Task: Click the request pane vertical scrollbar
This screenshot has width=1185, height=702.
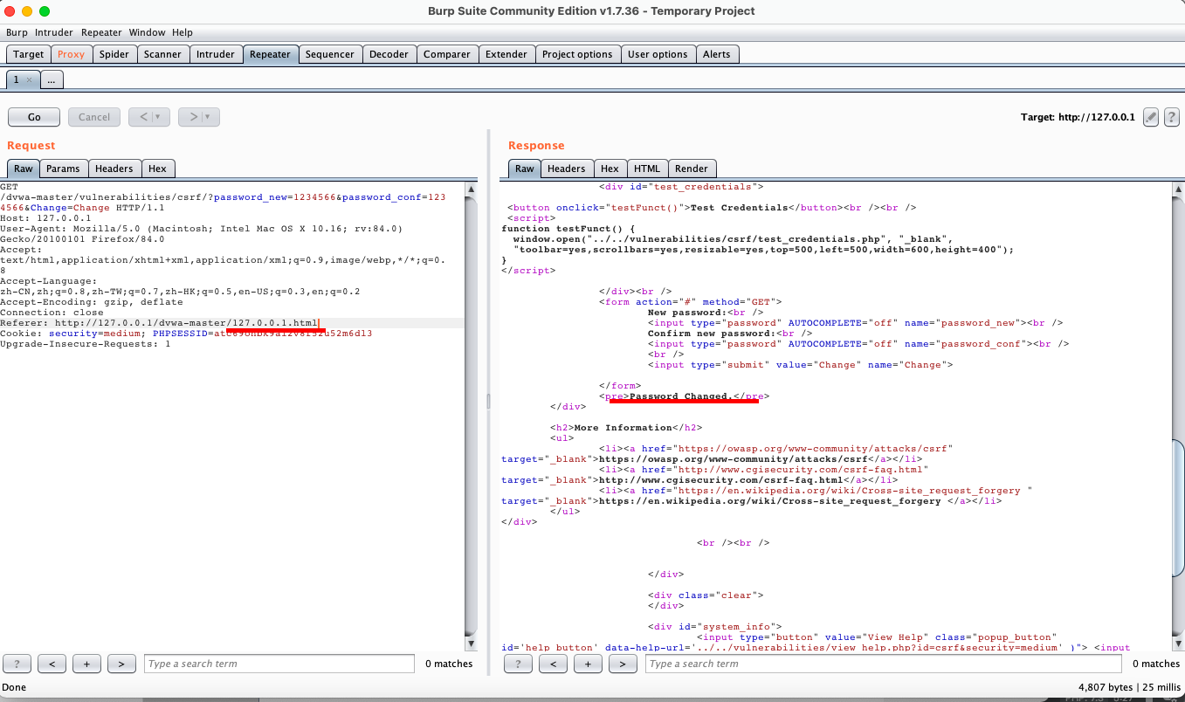Action: tap(471, 415)
